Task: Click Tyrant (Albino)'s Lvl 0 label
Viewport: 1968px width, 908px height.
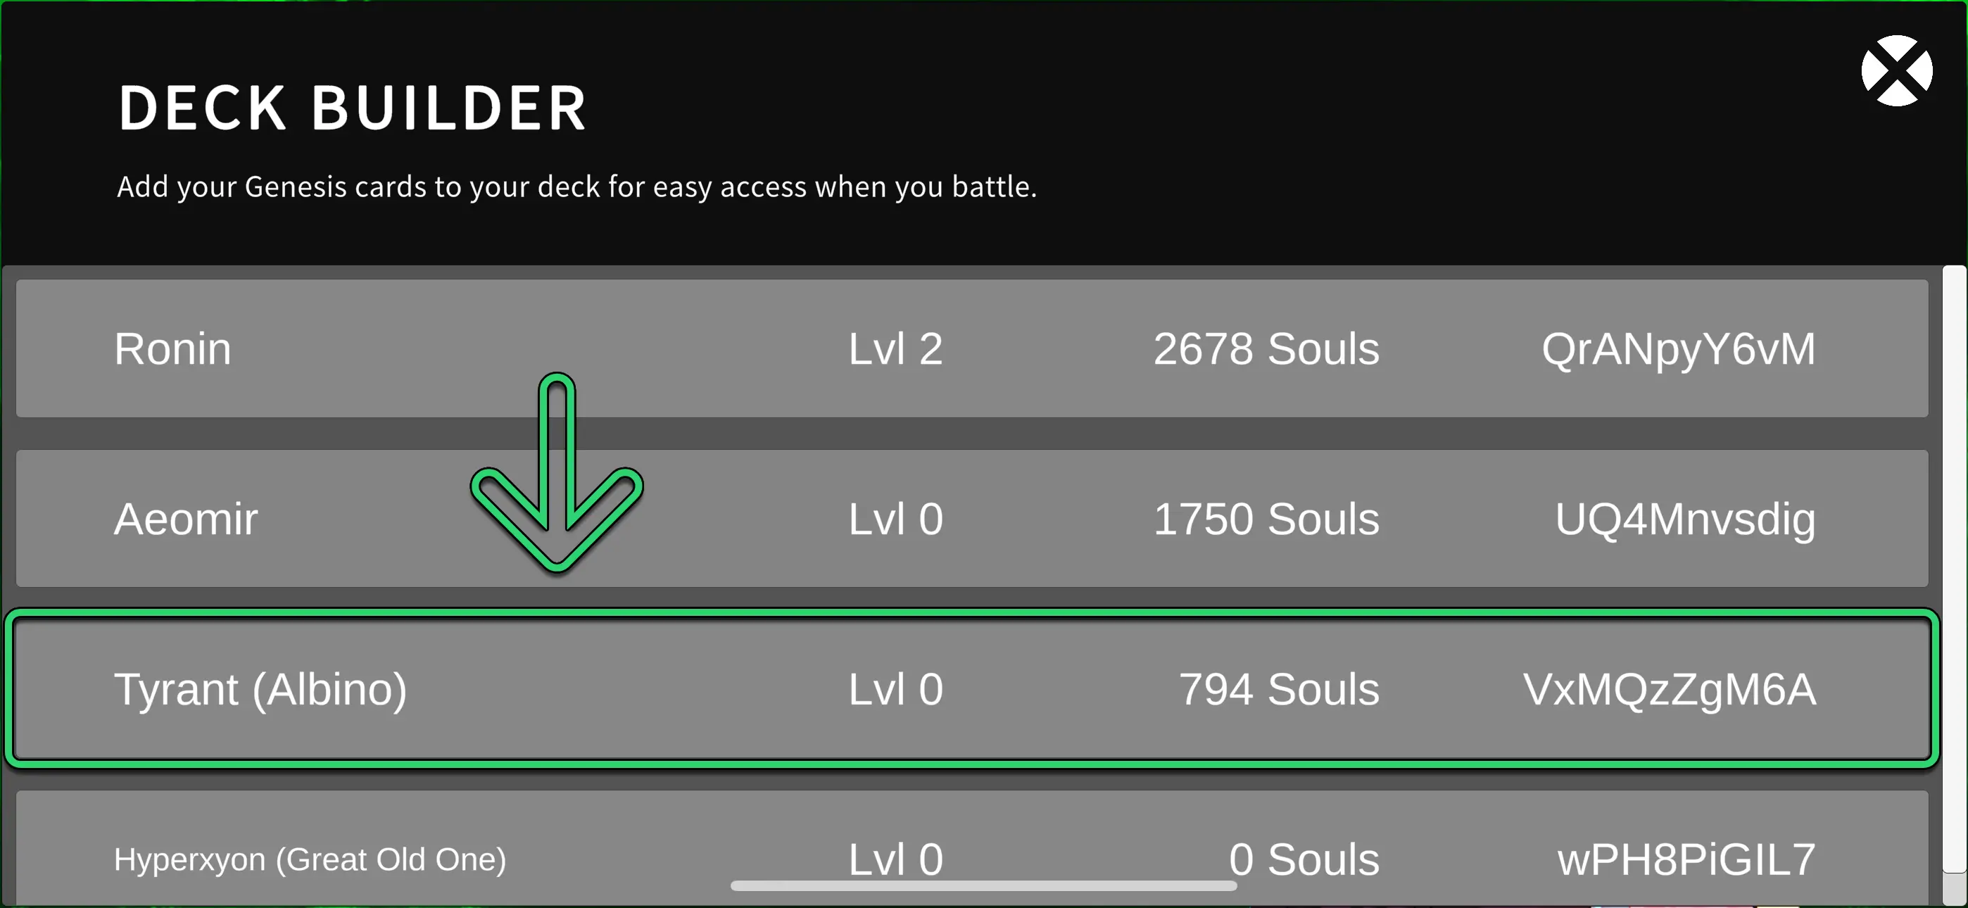Action: [895, 689]
